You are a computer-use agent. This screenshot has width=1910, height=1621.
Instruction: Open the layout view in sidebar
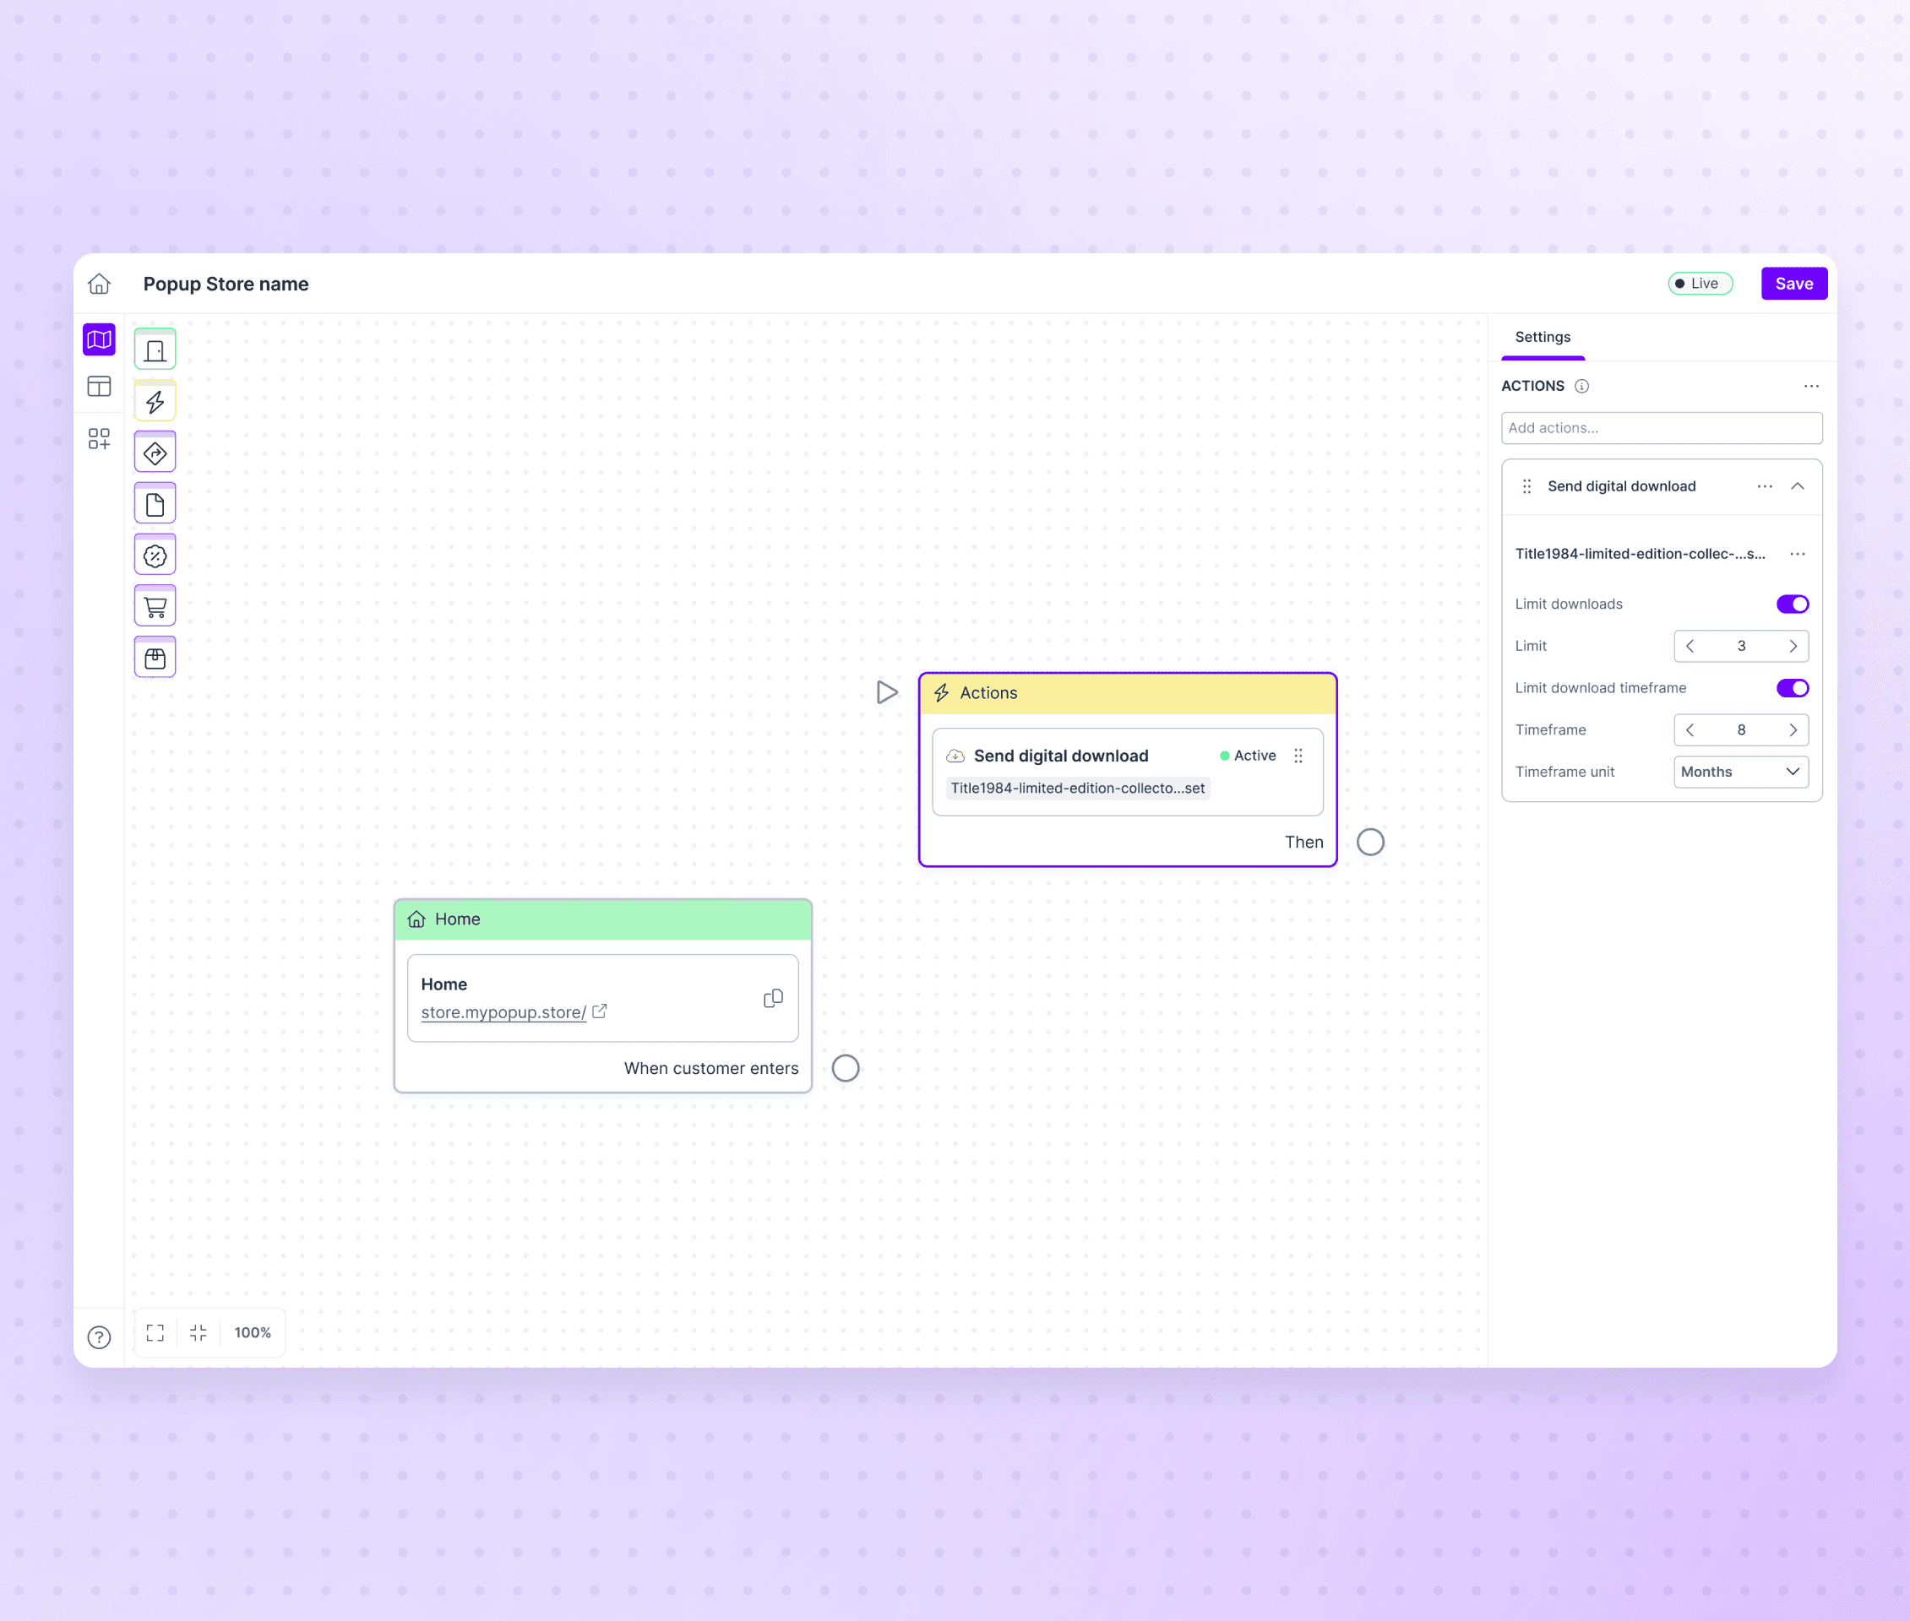point(100,387)
